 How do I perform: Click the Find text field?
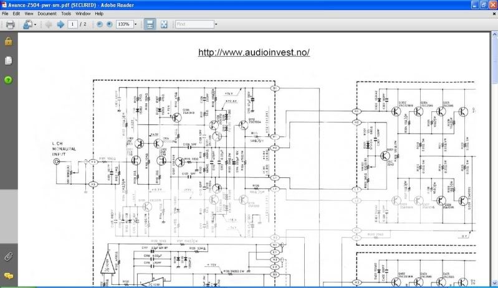pyautogui.click(x=194, y=24)
